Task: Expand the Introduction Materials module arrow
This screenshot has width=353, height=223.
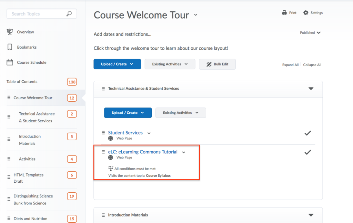Action: [311, 215]
